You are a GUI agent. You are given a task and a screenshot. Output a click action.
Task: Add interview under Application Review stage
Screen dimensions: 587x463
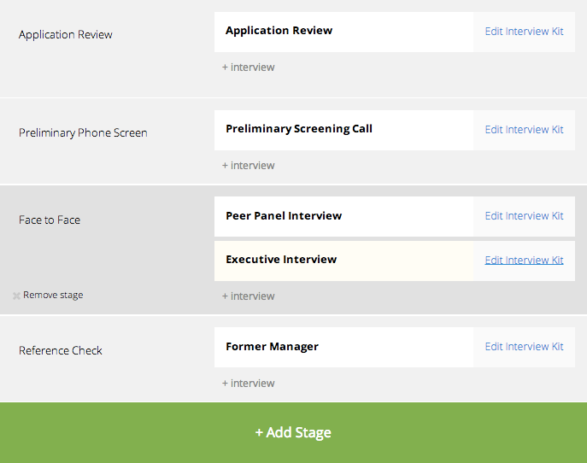[249, 67]
